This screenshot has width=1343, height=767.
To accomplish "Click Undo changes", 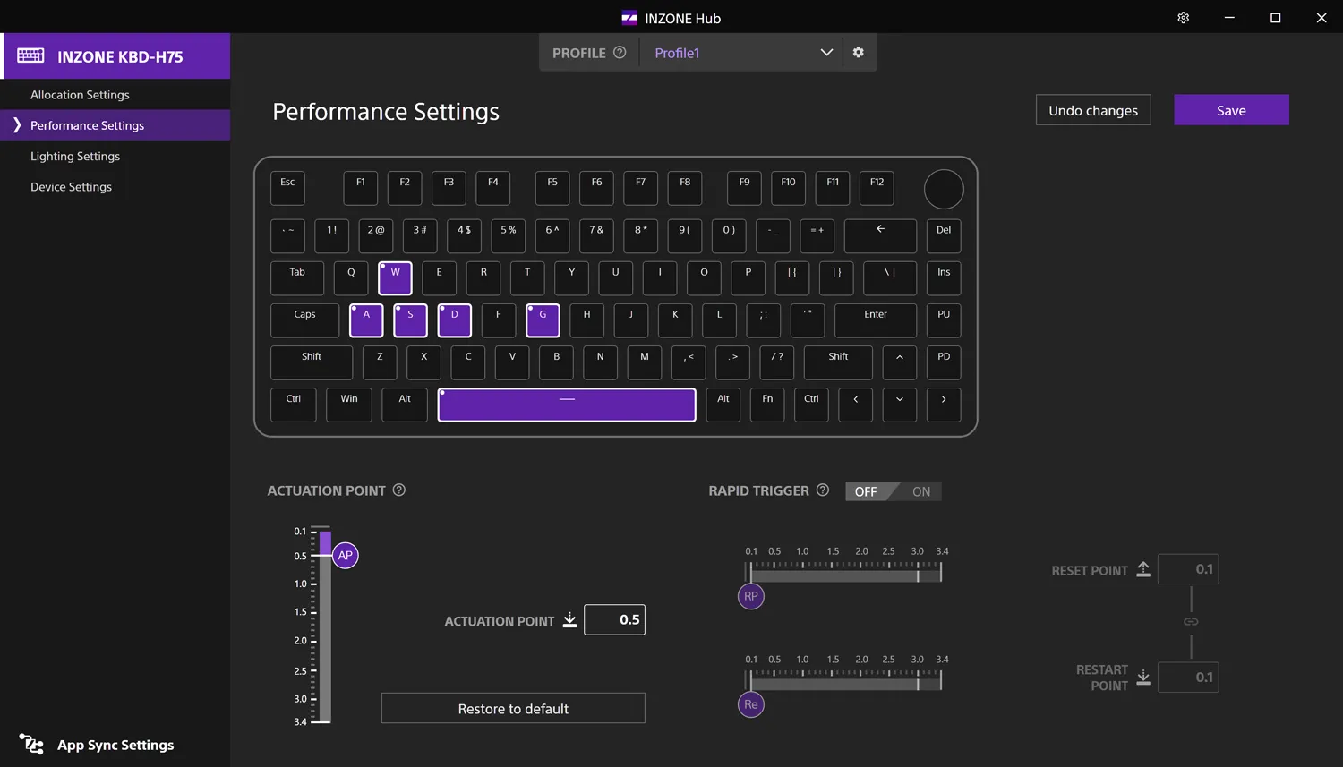I will (x=1092, y=109).
